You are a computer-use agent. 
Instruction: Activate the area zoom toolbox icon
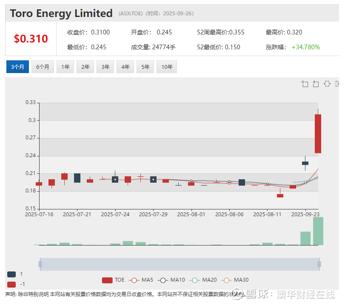305,84
